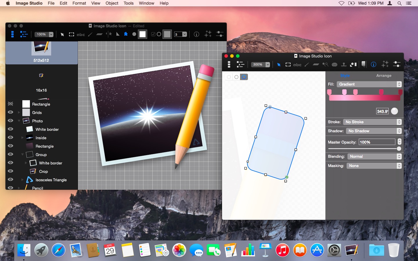This screenshot has height=261, width=418.
Task: Hide the Grids layer with its eye icon
Action: point(10,112)
